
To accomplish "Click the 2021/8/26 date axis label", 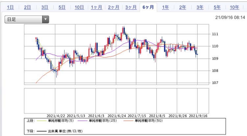I will point(178,116).
